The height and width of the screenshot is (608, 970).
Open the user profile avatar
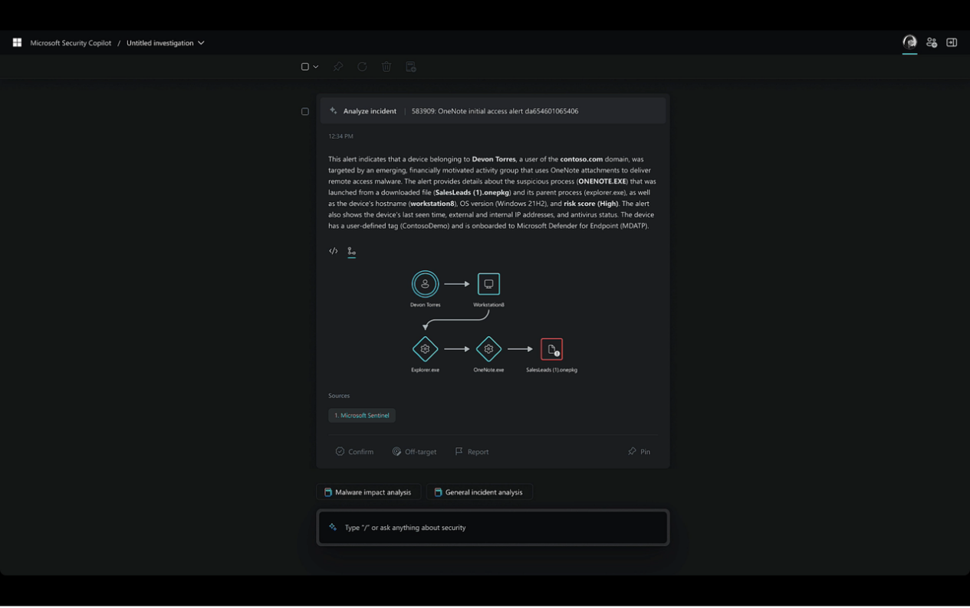[x=909, y=42]
